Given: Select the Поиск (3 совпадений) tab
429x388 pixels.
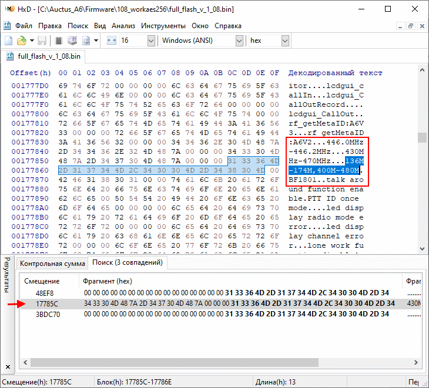Looking at the screenshot, I should click(128, 262).
